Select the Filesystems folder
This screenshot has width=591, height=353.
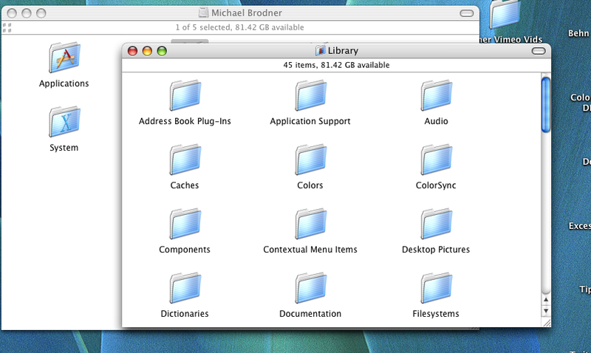click(x=436, y=289)
